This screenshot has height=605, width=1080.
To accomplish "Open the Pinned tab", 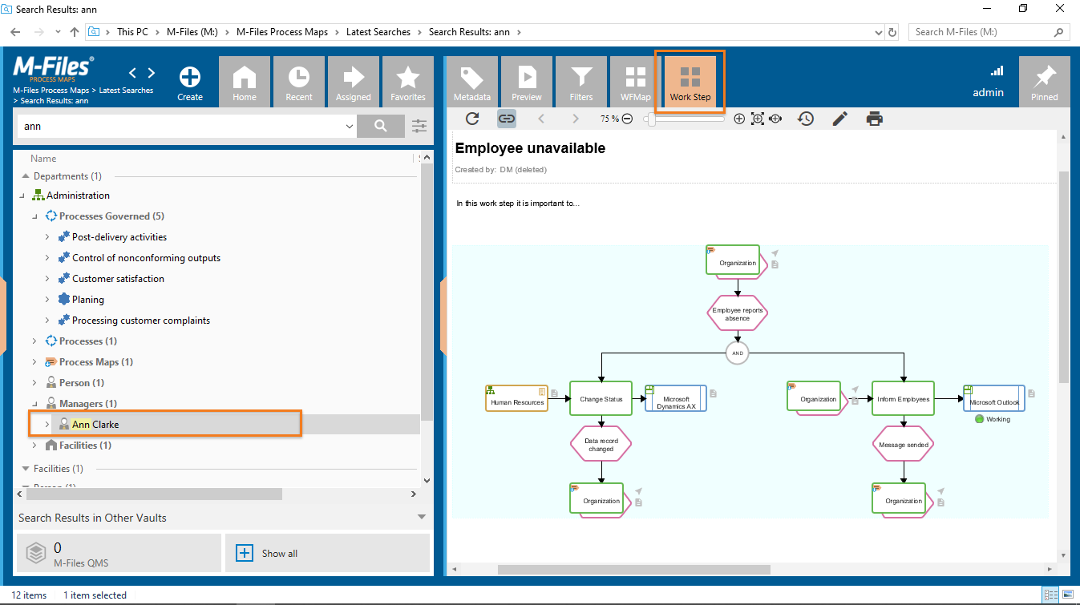I will point(1045,81).
